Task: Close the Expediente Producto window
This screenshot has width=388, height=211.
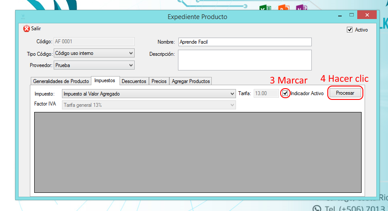Action: [x=367, y=15]
